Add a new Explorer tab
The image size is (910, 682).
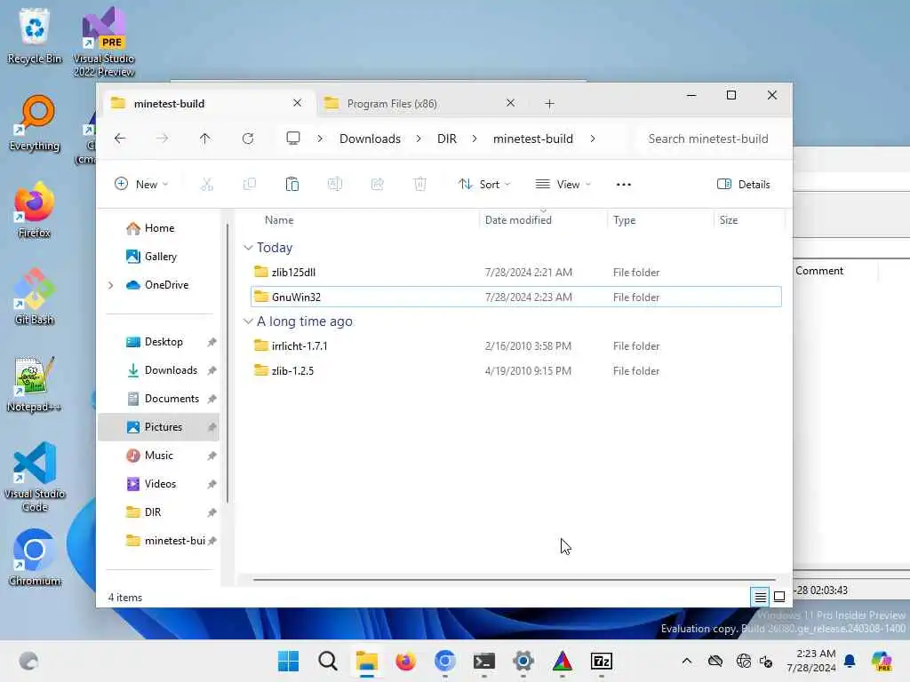click(x=549, y=104)
